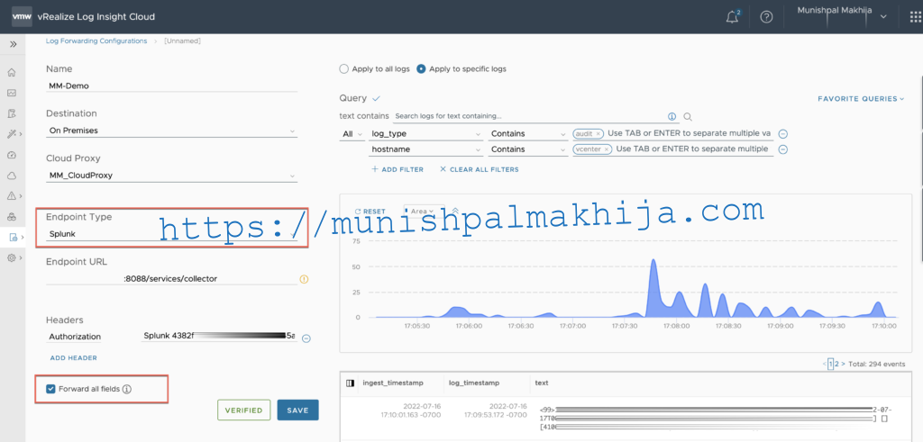Go to next results page arrow
The image size is (923, 442).
click(844, 364)
